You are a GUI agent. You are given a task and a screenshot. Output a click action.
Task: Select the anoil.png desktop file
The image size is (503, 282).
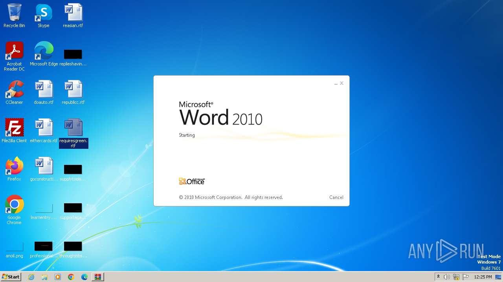click(x=14, y=250)
